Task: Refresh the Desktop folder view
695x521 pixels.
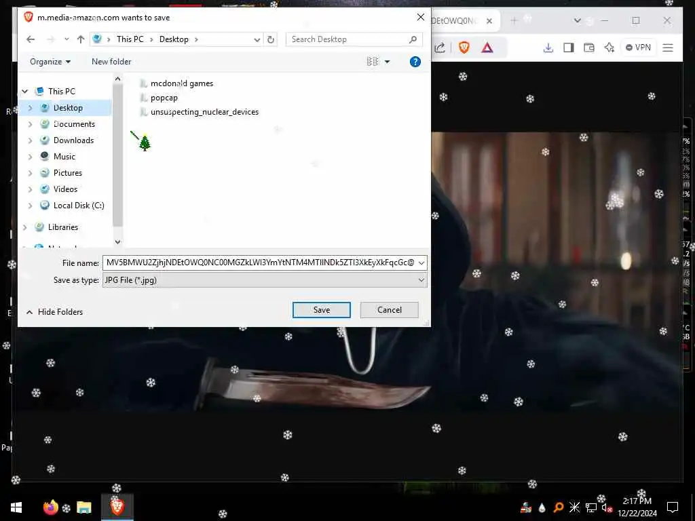Action: [x=270, y=39]
